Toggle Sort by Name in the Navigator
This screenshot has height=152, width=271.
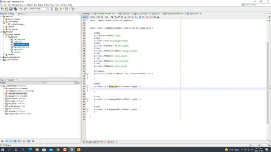tap(28, 141)
